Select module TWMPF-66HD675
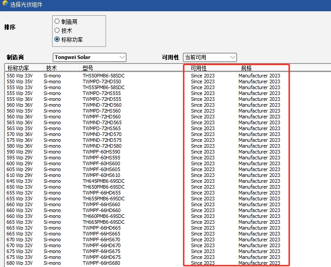This screenshot has width=331, height=267. 102,257
